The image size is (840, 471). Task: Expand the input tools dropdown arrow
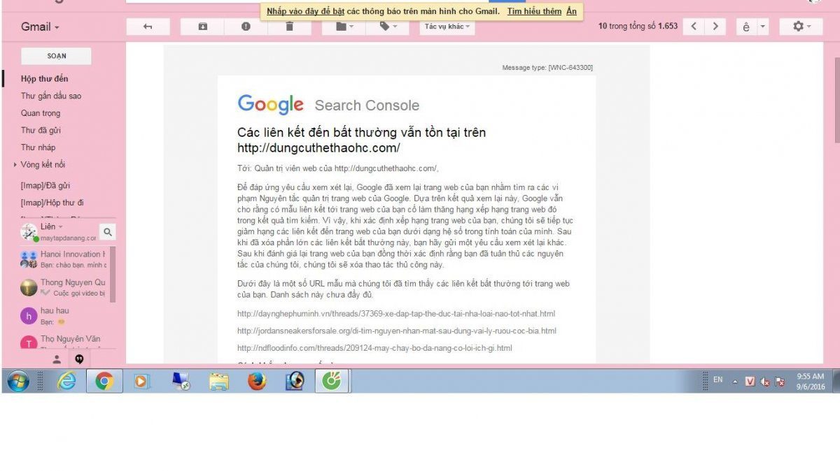pyautogui.click(x=763, y=27)
